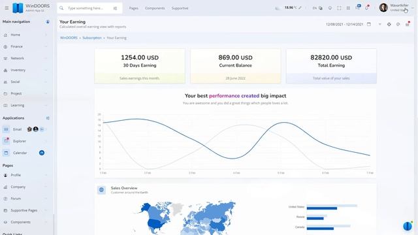The width and height of the screenshot is (418, 235).
Task: Click the light gear icon in page header
Action: pos(398,24)
